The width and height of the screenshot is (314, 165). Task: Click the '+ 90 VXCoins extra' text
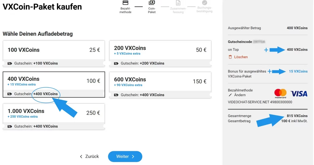(x=128, y=85)
